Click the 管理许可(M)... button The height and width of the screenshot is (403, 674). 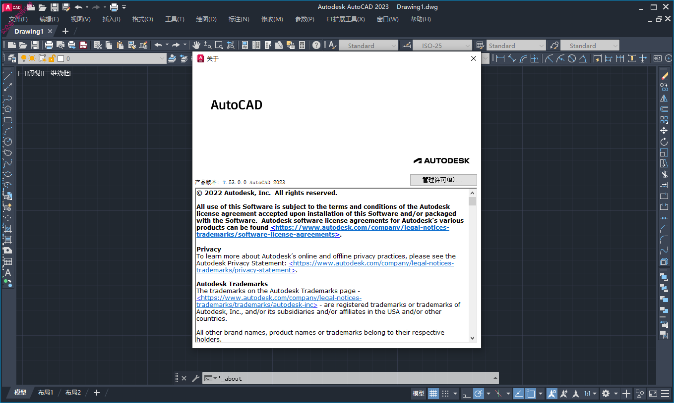(443, 180)
